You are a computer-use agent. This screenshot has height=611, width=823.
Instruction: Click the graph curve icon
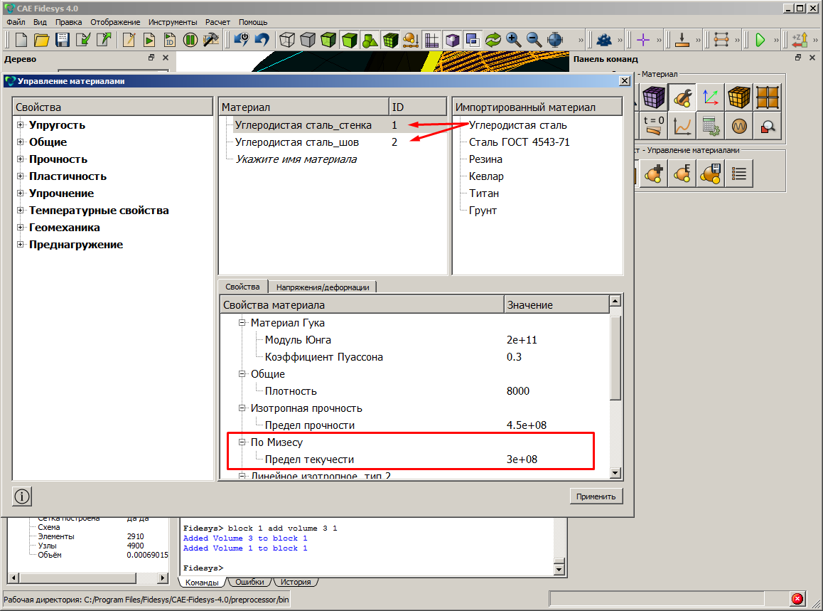[x=682, y=126]
